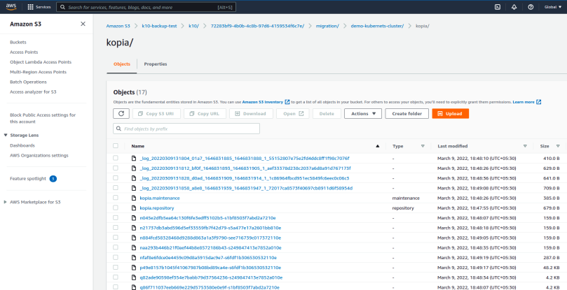Open Block Public Access settings for this account
This screenshot has height=290, width=567.
point(43,118)
